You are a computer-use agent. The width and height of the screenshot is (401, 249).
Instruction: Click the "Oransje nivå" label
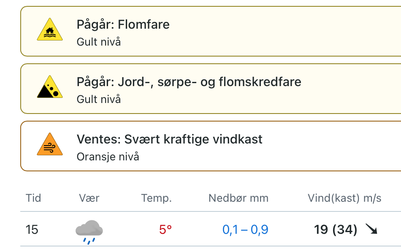[108, 157]
